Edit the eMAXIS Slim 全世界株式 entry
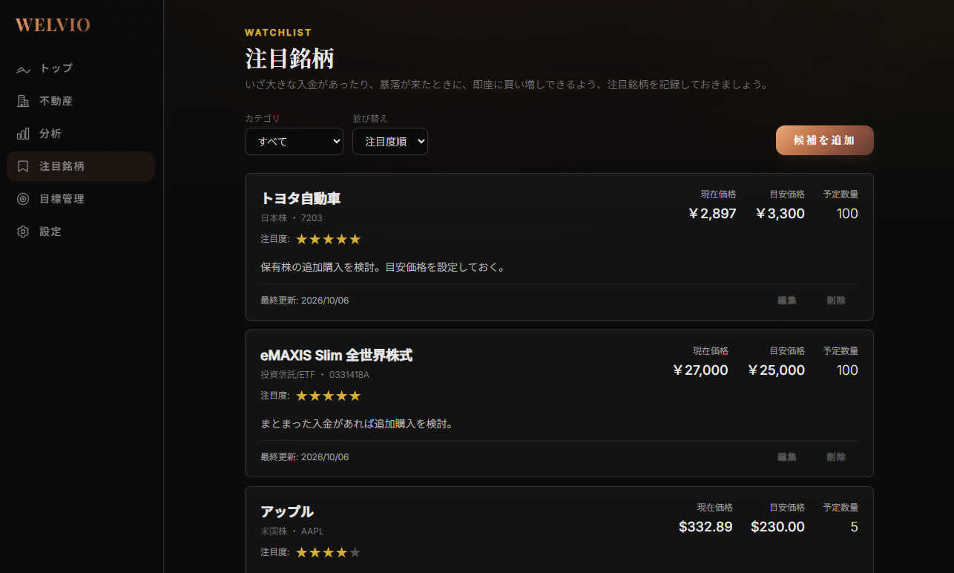Image resolution: width=954 pixels, height=573 pixels. [x=787, y=457]
